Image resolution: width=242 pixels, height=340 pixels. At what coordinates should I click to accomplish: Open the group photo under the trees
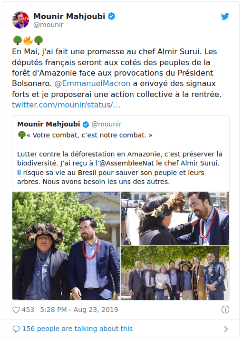(x=175, y=273)
